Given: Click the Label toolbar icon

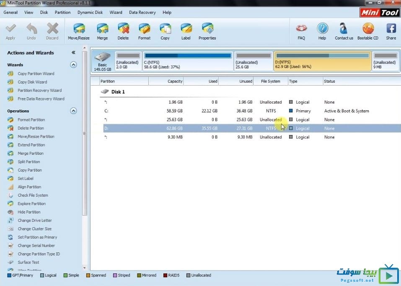Looking at the screenshot, I should tap(186, 29).
